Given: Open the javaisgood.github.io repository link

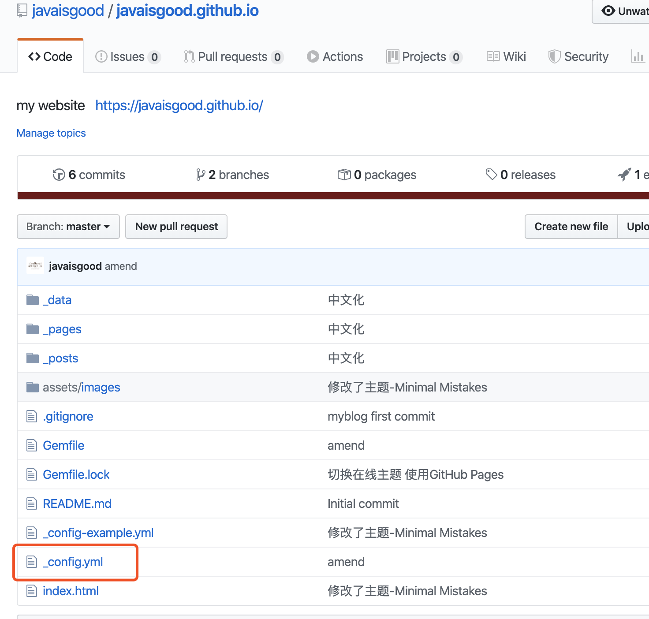Looking at the screenshot, I should tap(187, 11).
